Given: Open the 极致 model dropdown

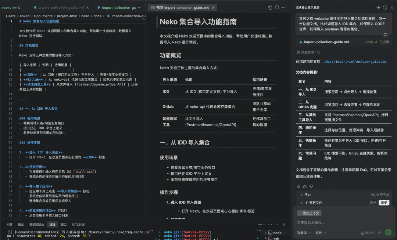Looking at the screenshot, I should click(x=321, y=233).
